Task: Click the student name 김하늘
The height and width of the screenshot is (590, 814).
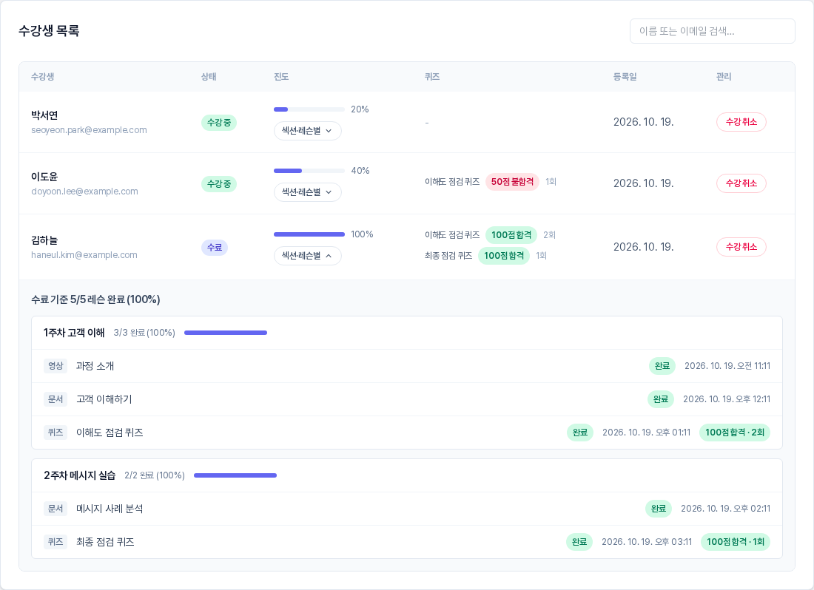Action: [44, 240]
